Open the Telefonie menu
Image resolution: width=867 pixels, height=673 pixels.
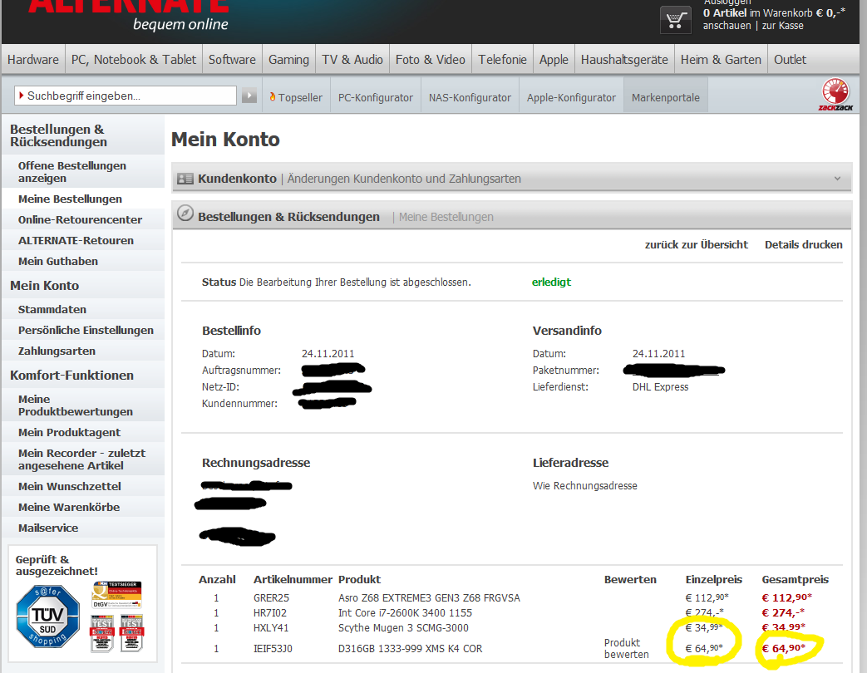pyautogui.click(x=502, y=60)
